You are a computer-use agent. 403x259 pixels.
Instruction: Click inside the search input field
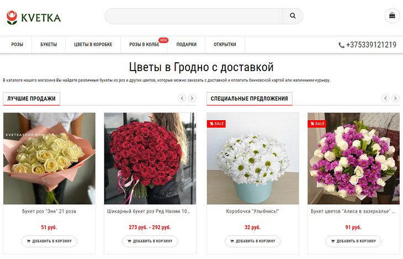pyautogui.click(x=194, y=16)
